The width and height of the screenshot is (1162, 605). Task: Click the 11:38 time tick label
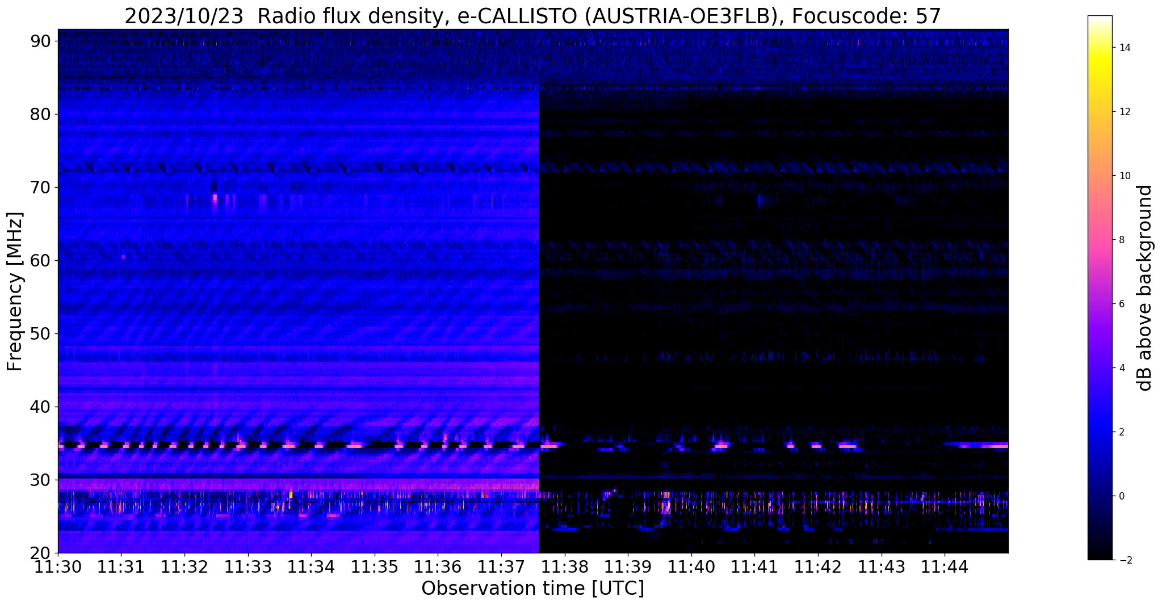565,567
